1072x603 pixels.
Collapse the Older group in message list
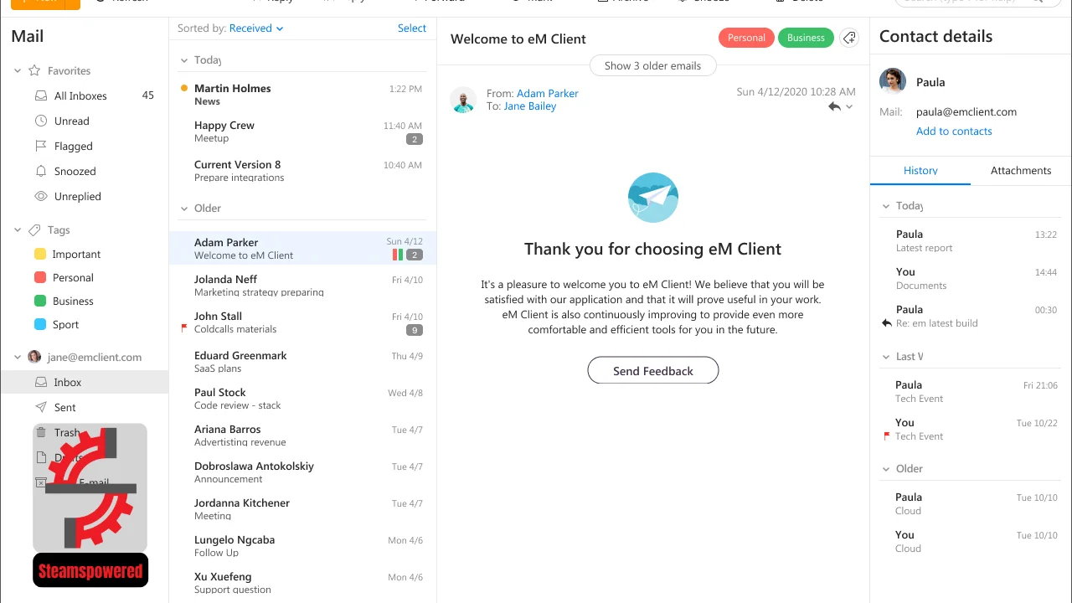(x=185, y=209)
